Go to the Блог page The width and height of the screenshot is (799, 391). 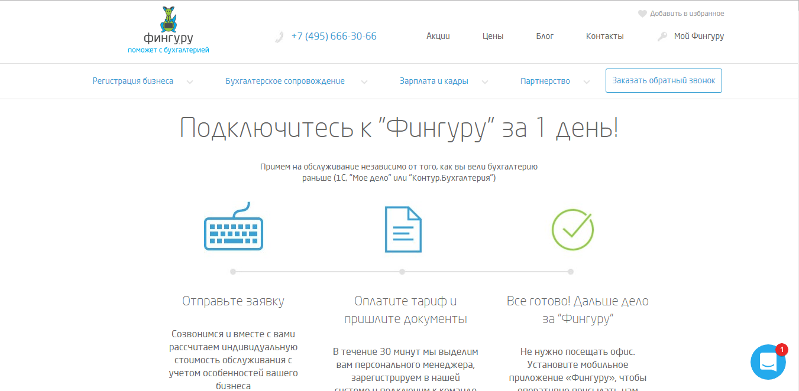pos(545,37)
